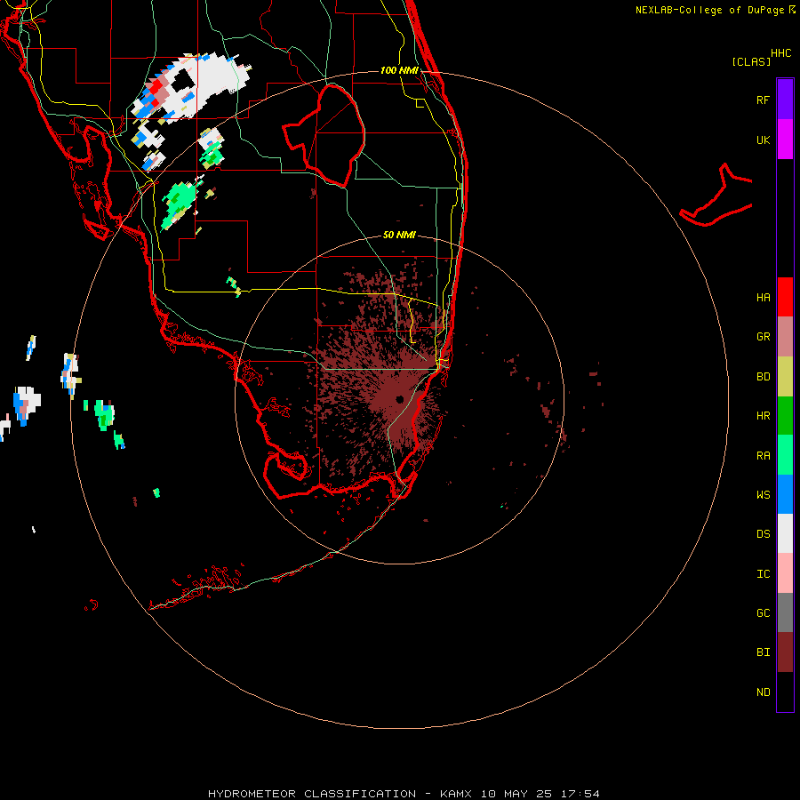Click the 'RA' legend label
Viewport: 800px width, 800px height.
click(x=763, y=456)
